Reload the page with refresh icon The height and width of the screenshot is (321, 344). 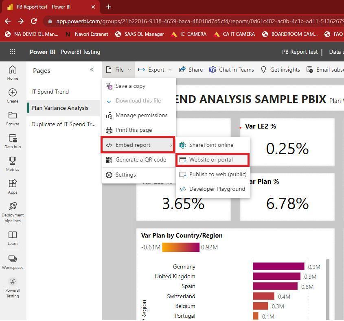coord(34,21)
